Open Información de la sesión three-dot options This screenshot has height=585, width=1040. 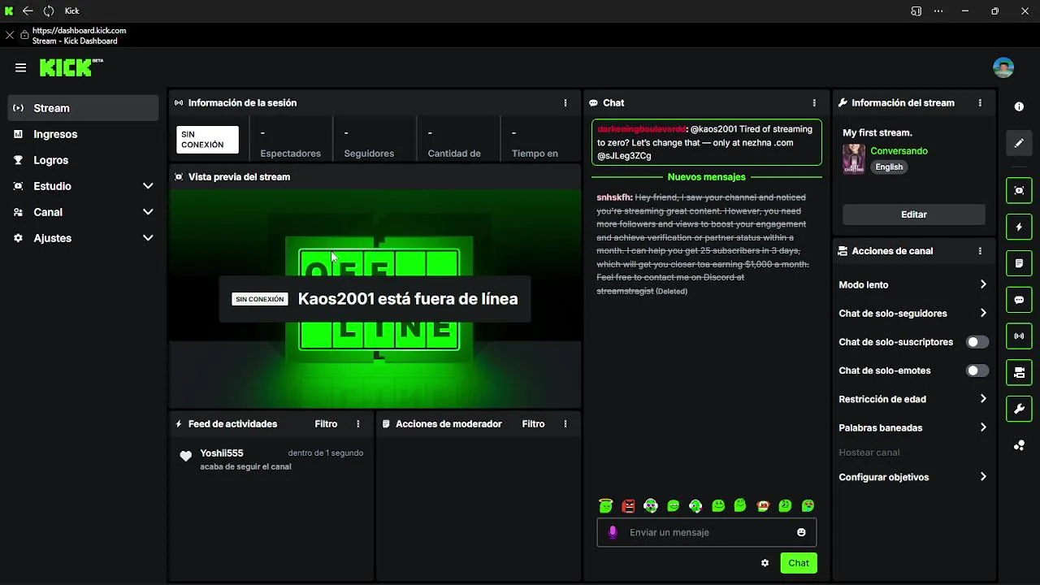[x=565, y=103]
